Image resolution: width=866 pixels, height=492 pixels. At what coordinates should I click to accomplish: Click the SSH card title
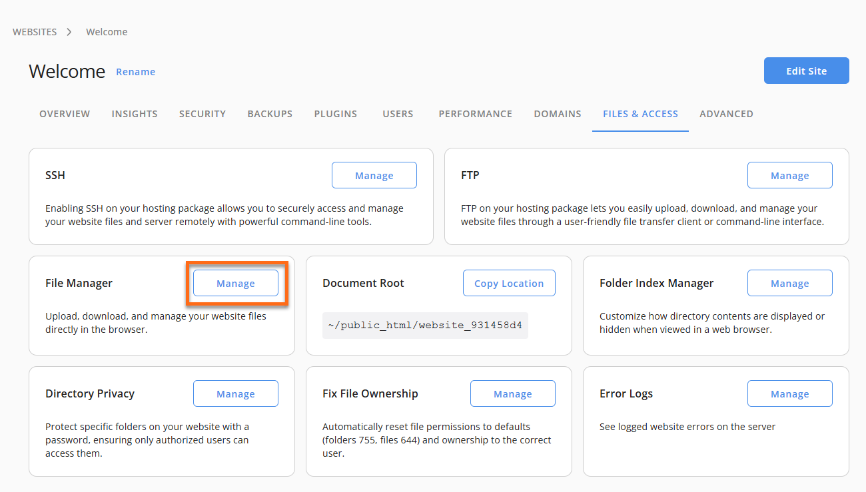55,176
